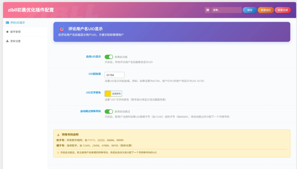This screenshot has width=297, height=169.
Task: Click the warning triangle icon by 特殊号码说明
Action: click(x=58, y=135)
